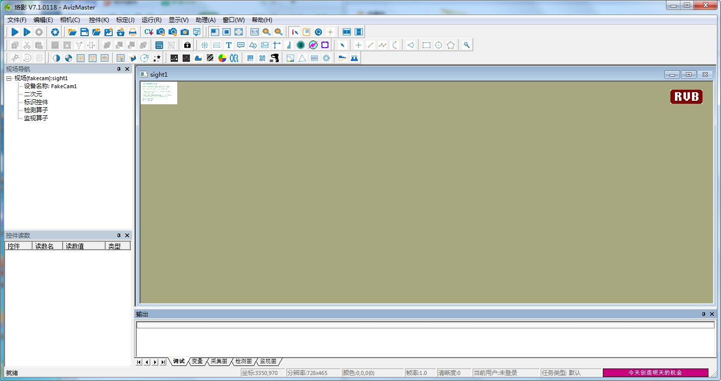Click the half-circle contrast tool icon
This screenshot has width=721, height=381.
57,58
